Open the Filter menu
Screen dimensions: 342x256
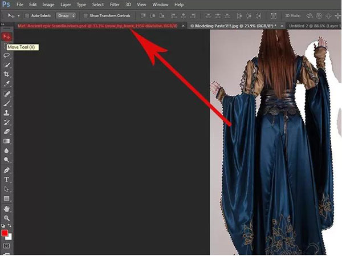click(x=115, y=5)
